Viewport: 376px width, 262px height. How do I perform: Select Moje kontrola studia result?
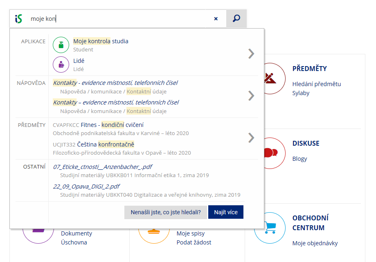click(x=101, y=41)
